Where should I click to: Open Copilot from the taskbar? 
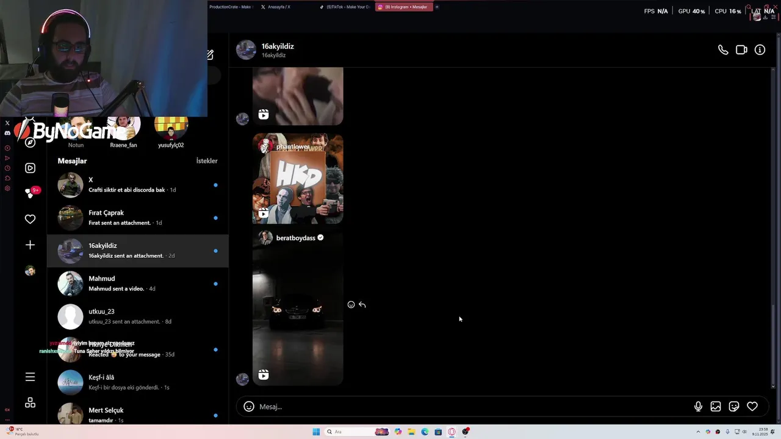(x=398, y=432)
